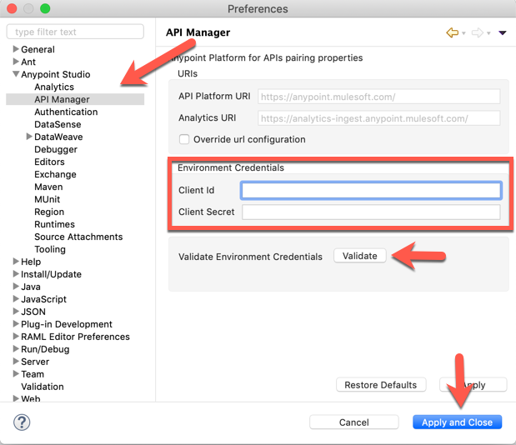Screen dimensions: 516x445
Task: Open the Maven preferences page
Action: pos(48,187)
